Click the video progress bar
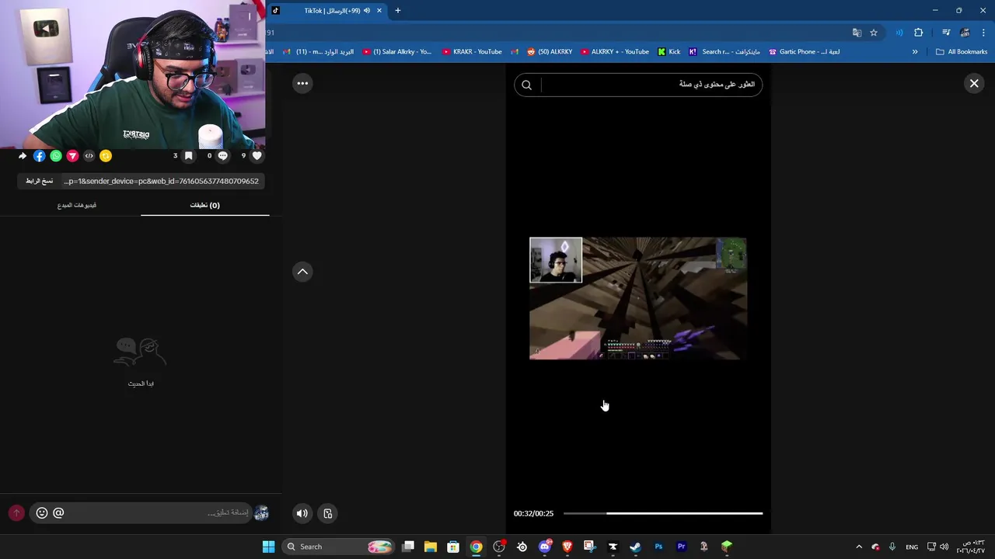Viewport: 995px width, 559px height. click(x=663, y=513)
